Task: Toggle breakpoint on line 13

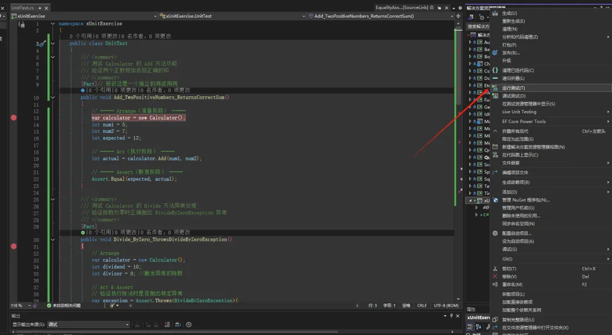Action: (14, 117)
